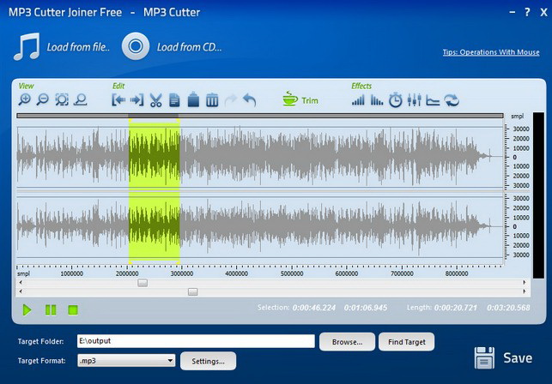The image size is (552, 384).
Task: Click the disc Load from CD icon
Action: click(x=136, y=46)
